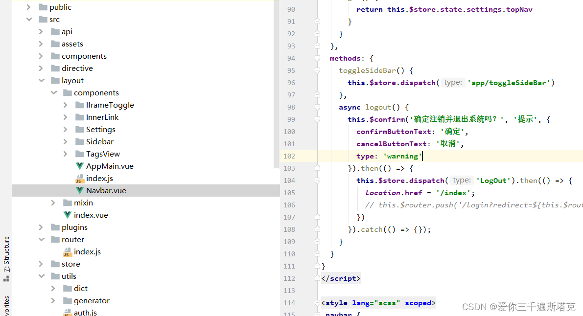
Task: Click the public folder icon
Action: [43, 7]
